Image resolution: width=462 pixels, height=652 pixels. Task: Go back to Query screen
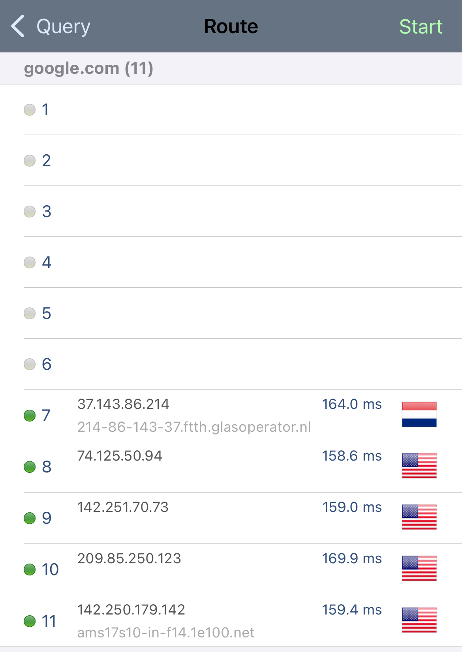click(x=51, y=26)
